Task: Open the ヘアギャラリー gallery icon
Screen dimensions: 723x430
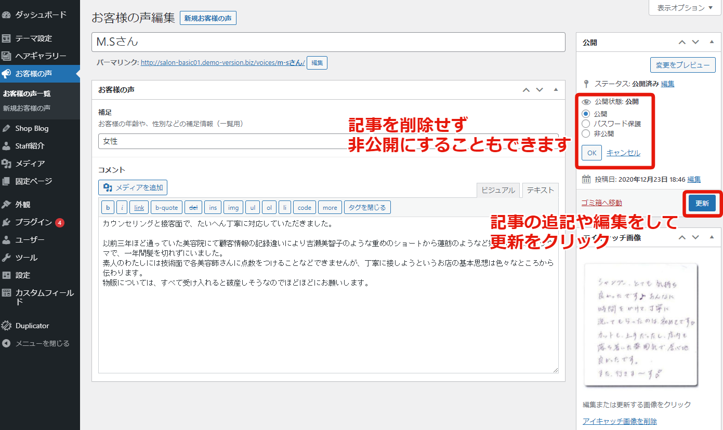Action: (7, 56)
